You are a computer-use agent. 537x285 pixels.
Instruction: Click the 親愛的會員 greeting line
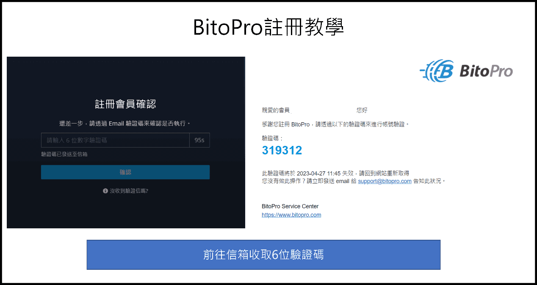click(276, 110)
